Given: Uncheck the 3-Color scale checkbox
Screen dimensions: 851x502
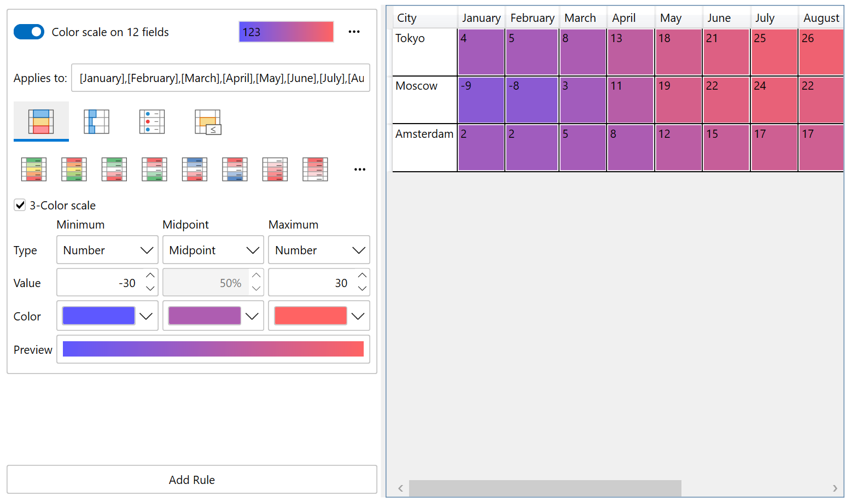Looking at the screenshot, I should click(20, 205).
